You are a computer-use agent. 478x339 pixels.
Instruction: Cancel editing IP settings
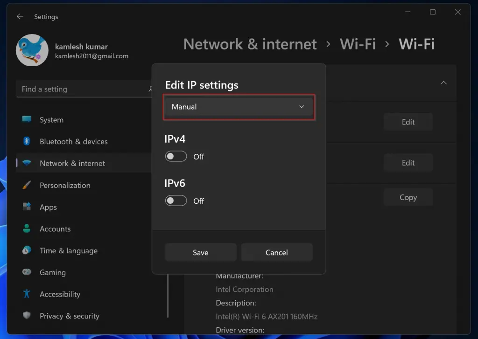pyautogui.click(x=276, y=252)
